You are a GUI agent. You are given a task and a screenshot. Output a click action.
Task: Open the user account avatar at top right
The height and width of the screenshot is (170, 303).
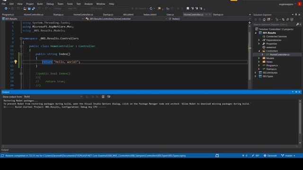coord(300,4)
